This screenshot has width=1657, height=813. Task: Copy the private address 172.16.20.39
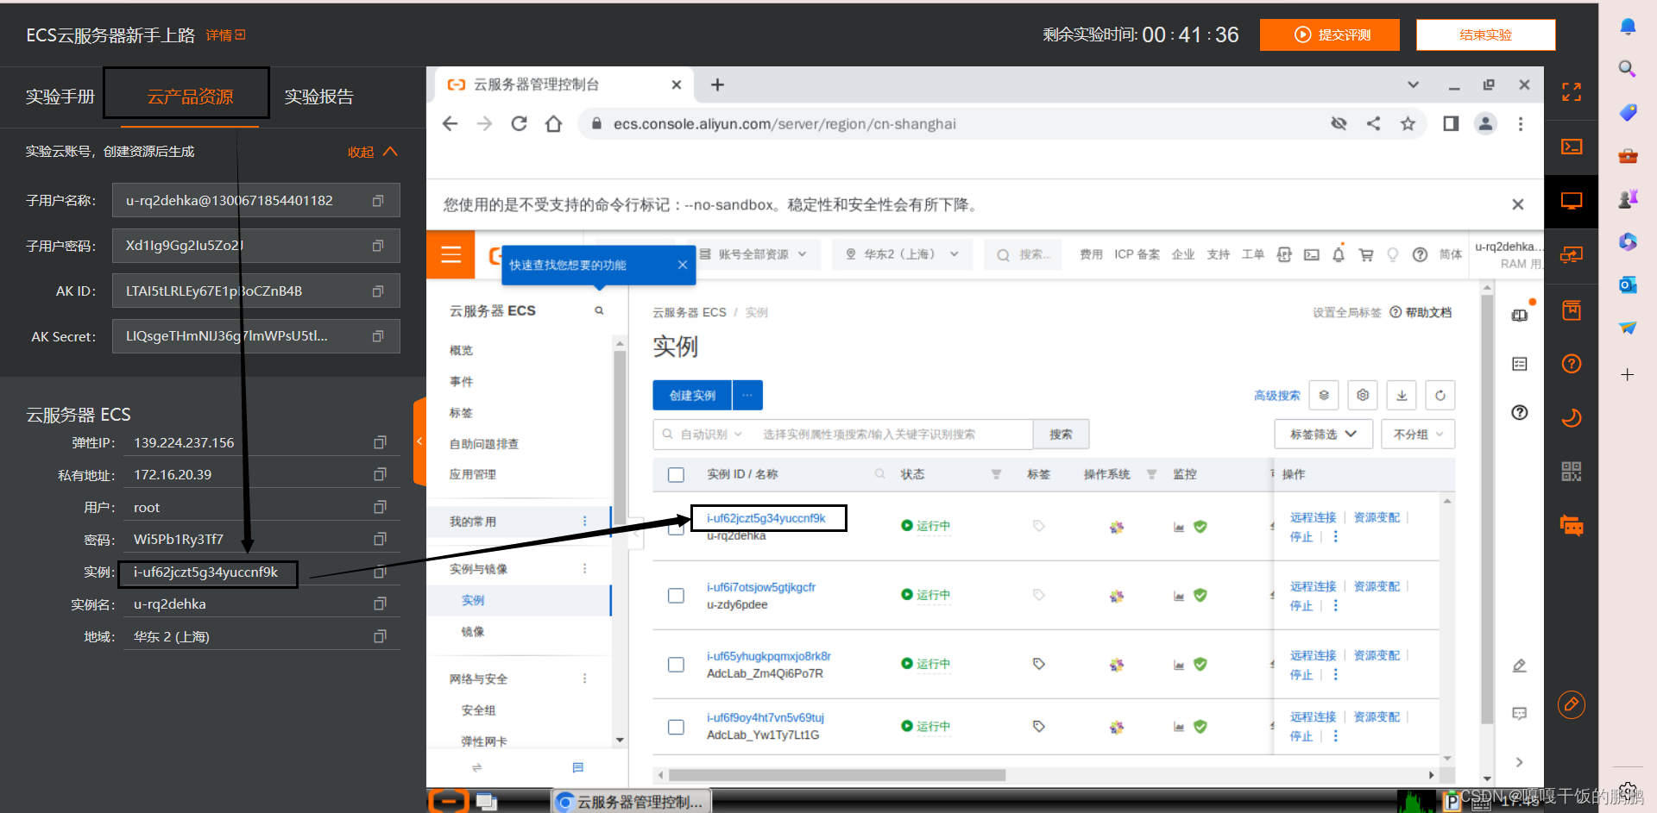[x=380, y=474]
